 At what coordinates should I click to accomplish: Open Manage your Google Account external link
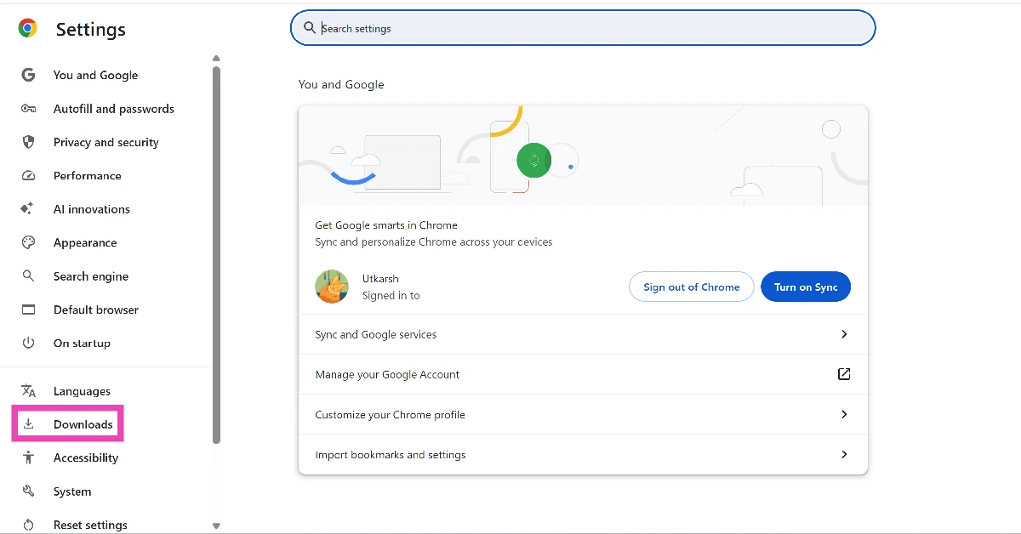[x=843, y=374]
